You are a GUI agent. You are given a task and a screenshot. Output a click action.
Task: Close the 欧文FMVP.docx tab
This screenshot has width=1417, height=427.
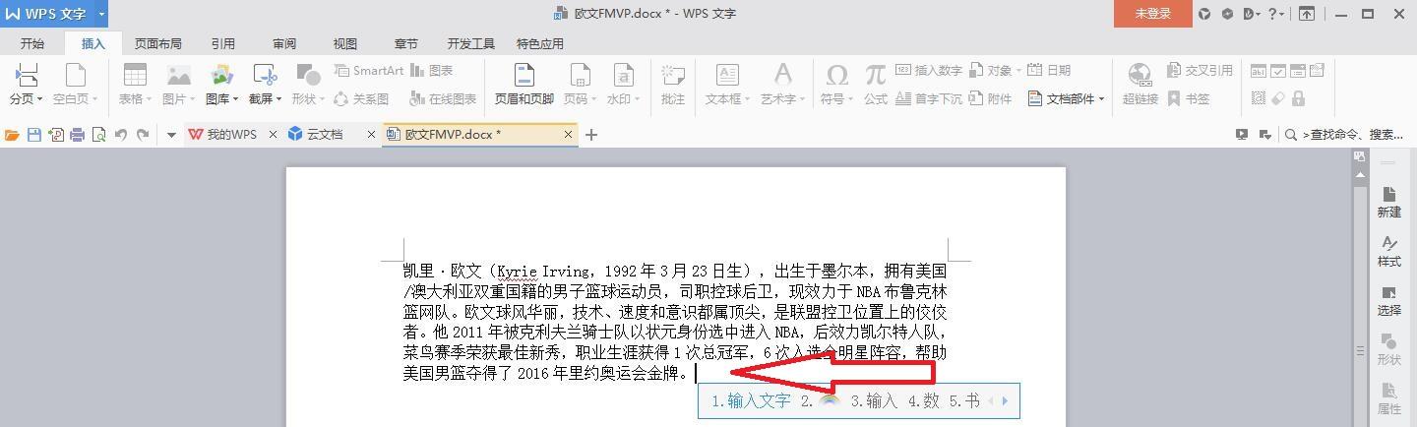click(x=568, y=135)
